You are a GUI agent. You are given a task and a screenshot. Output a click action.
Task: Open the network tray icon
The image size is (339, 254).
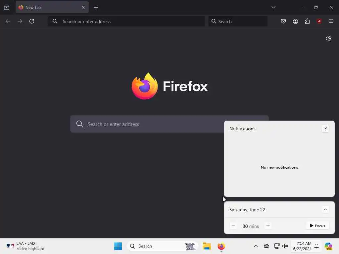[x=277, y=246]
